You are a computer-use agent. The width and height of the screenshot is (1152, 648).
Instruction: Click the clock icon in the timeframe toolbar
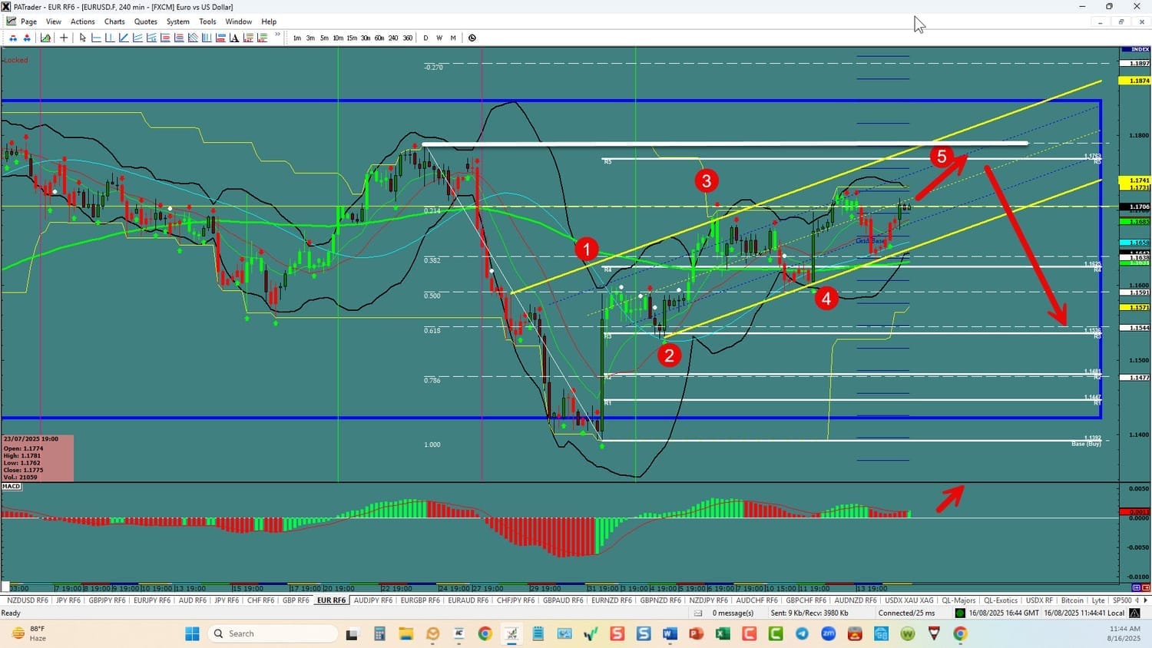point(472,38)
